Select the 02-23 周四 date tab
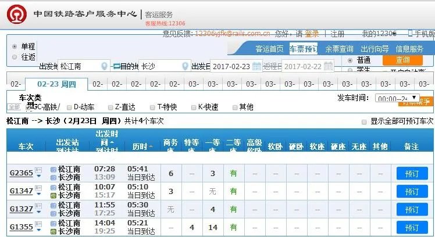This screenshot has width=435, height=237. 56,84
